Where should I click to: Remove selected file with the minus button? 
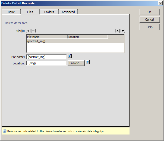click(33, 31)
